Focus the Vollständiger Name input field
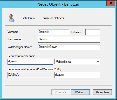The height and width of the screenshot is (100, 117). point(69,47)
